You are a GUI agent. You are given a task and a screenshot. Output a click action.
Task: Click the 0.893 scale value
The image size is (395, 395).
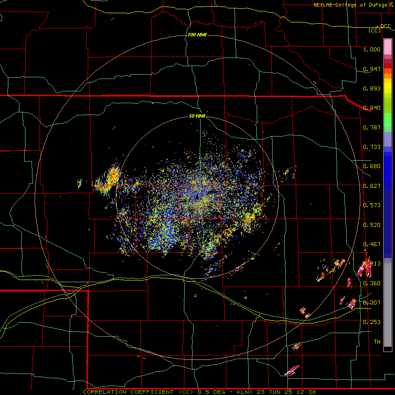(x=372, y=88)
